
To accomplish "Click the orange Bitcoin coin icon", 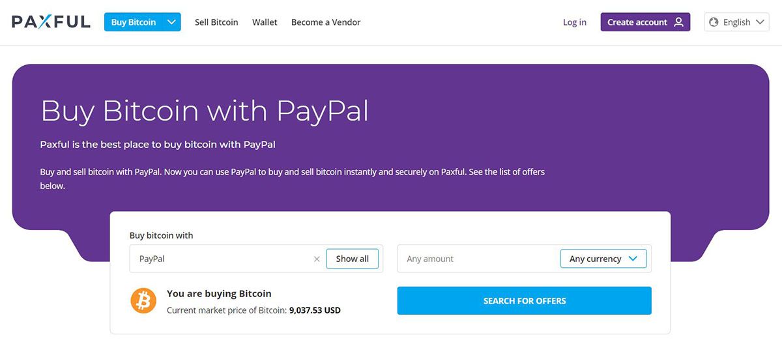I will point(143,301).
